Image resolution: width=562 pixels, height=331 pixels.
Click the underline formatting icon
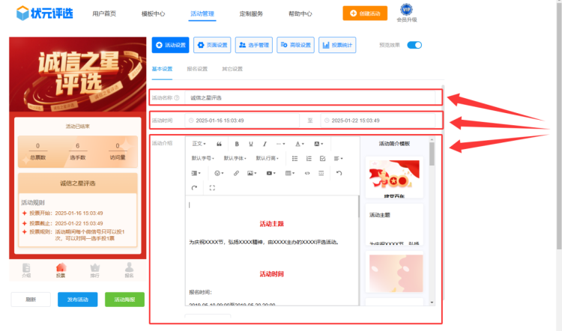(250, 144)
